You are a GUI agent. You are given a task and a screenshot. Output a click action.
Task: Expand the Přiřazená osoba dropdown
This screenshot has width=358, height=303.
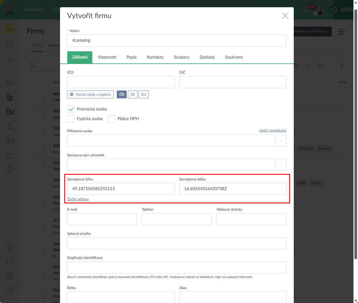pos(280,141)
